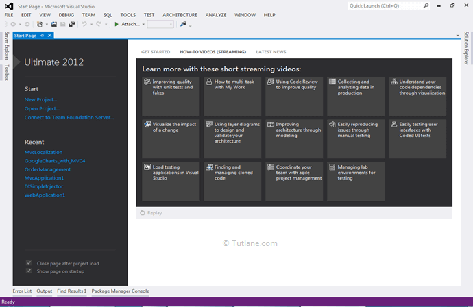Click icon on How to multi-task tile
The height and width of the screenshot is (307, 473).
click(x=209, y=82)
